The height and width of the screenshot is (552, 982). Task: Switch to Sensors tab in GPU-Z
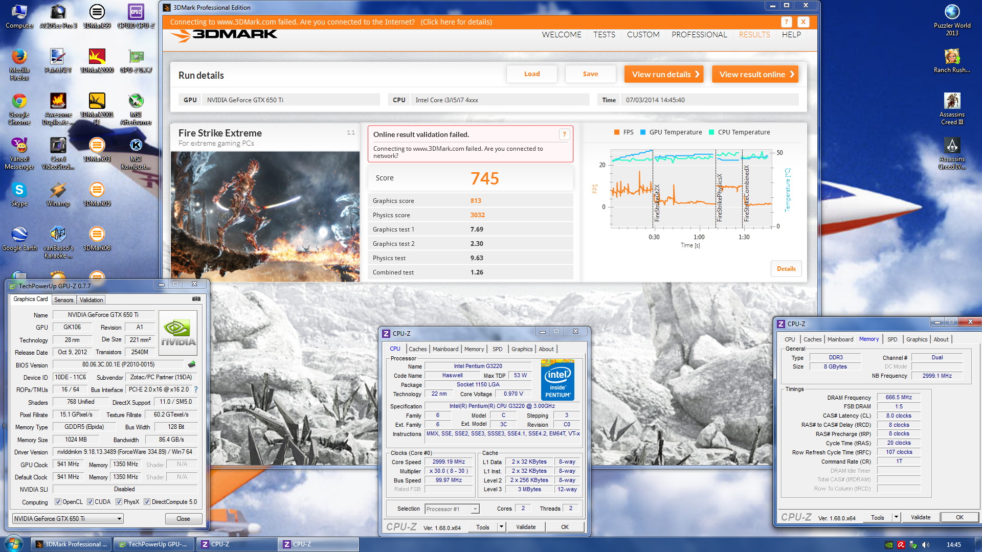[x=64, y=300]
